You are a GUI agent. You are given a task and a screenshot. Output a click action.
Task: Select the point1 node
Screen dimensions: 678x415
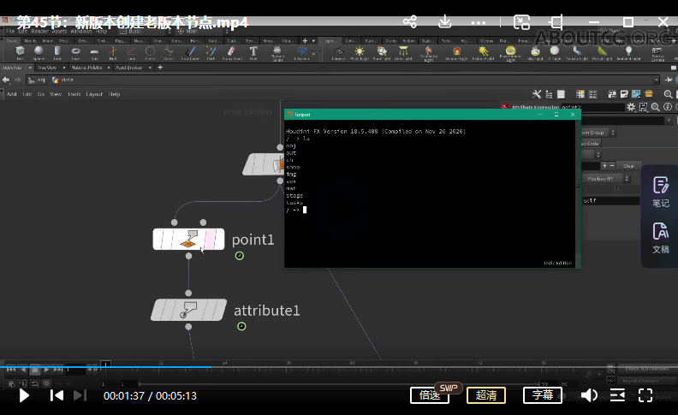tap(188, 240)
